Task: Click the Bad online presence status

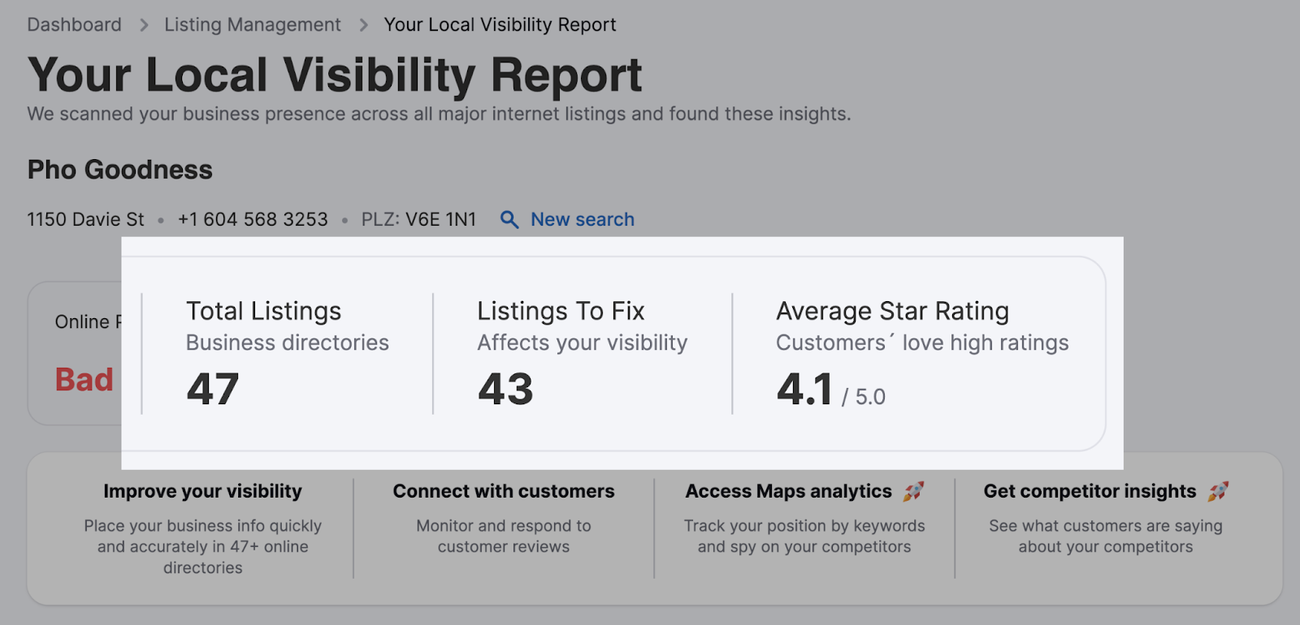Action: click(84, 380)
